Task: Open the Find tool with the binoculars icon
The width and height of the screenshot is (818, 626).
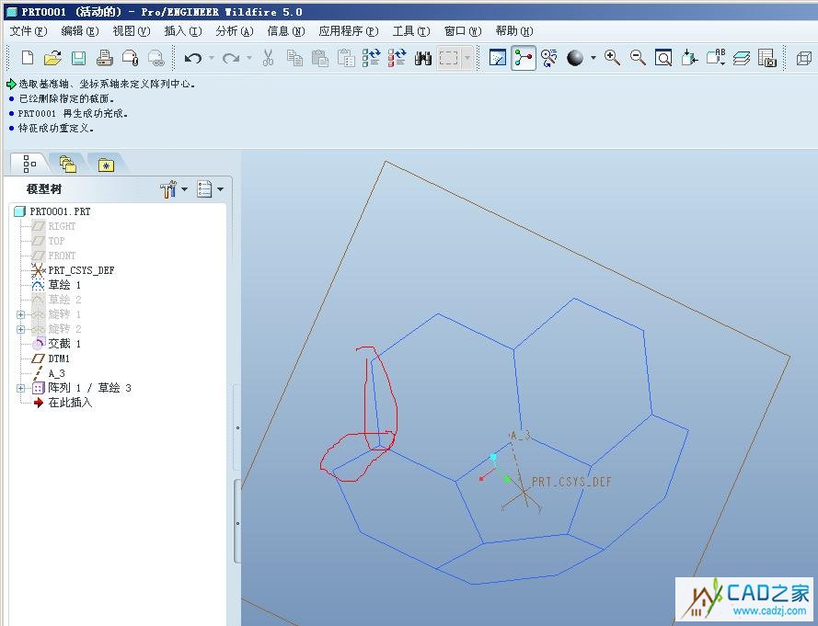Action: click(422, 58)
